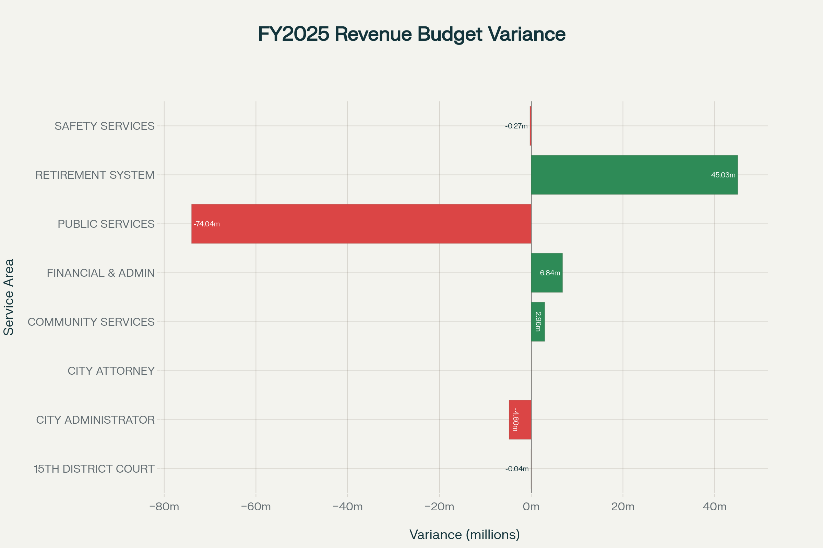The width and height of the screenshot is (823, 548).
Task: Click the Retirement System green bar
Action: [634, 175]
